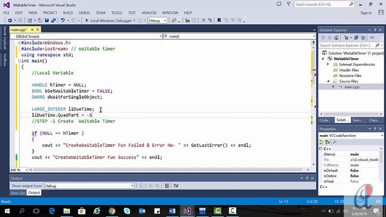Pin the main.cpp tab

(32, 30)
